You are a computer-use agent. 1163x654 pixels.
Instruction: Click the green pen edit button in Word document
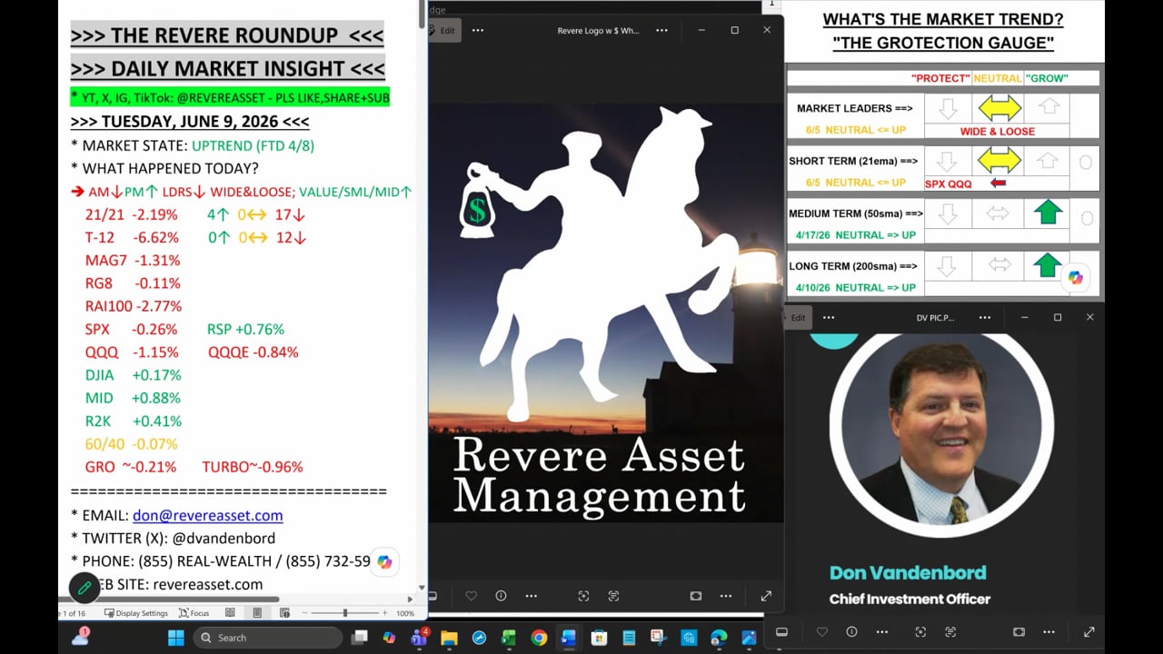84,588
